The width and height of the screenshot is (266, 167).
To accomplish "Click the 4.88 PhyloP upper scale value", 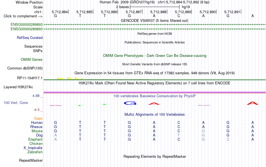I will pyautogui.click(x=36, y=96).
